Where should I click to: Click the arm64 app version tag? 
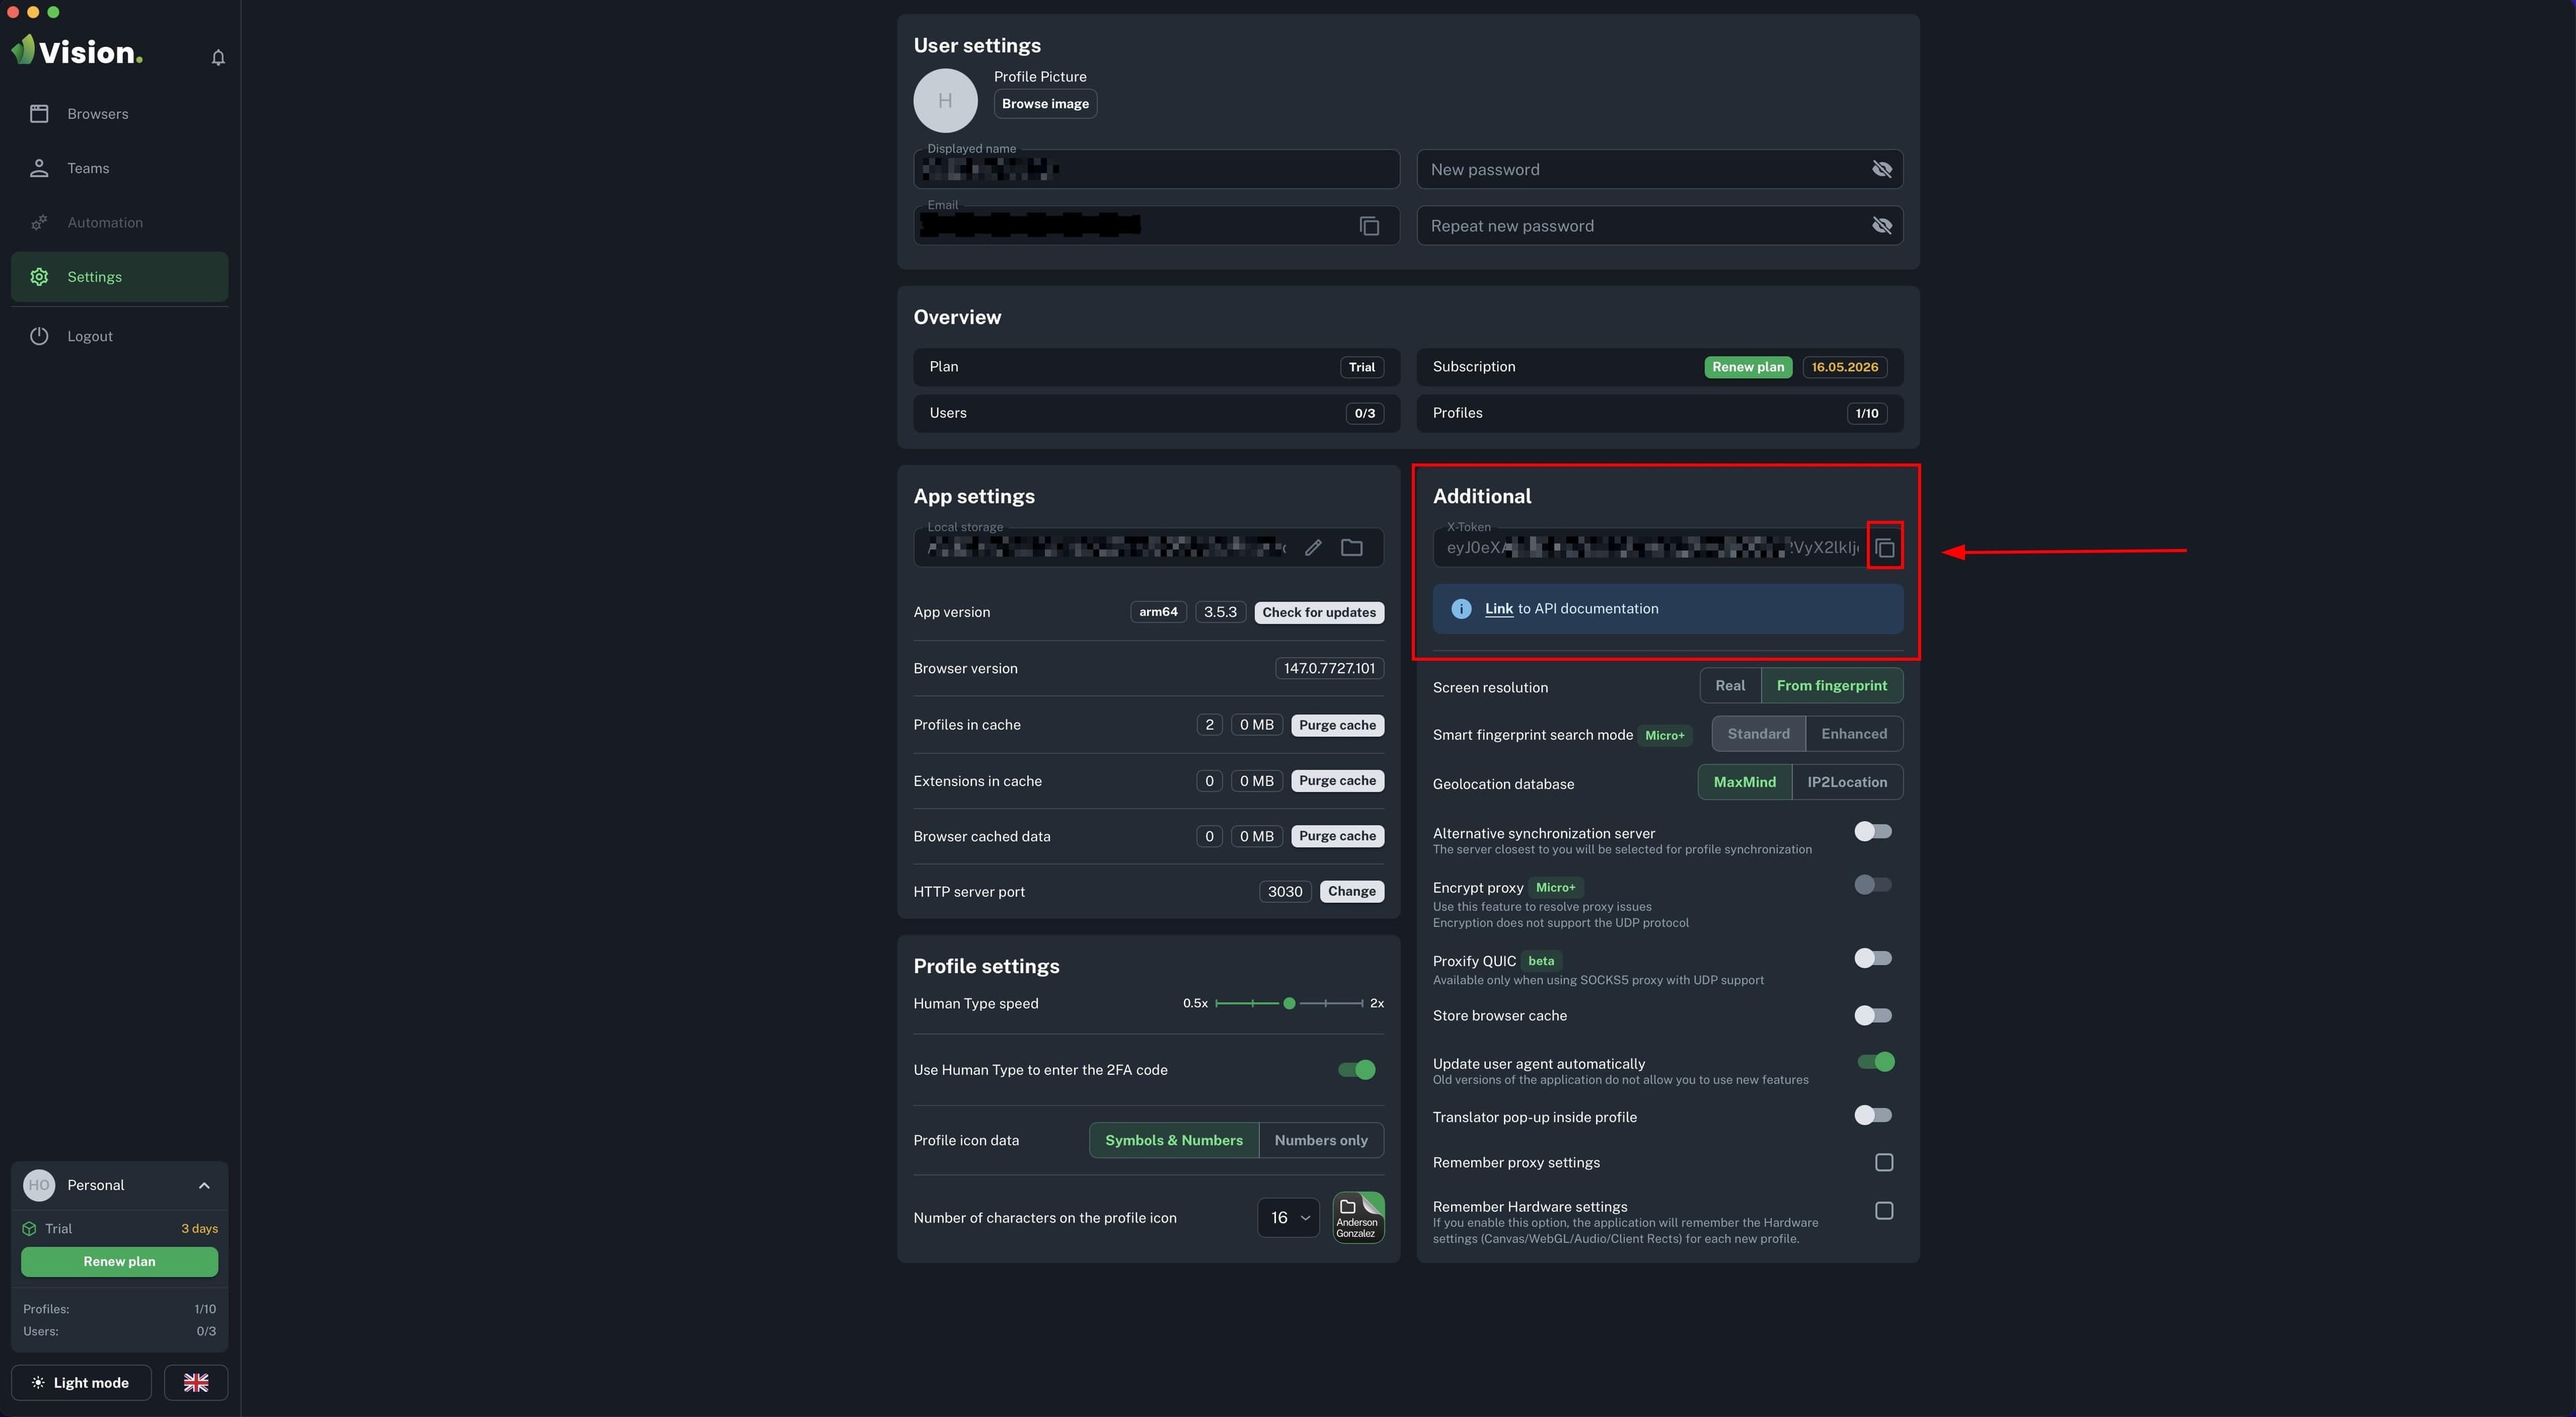click(x=1158, y=612)
